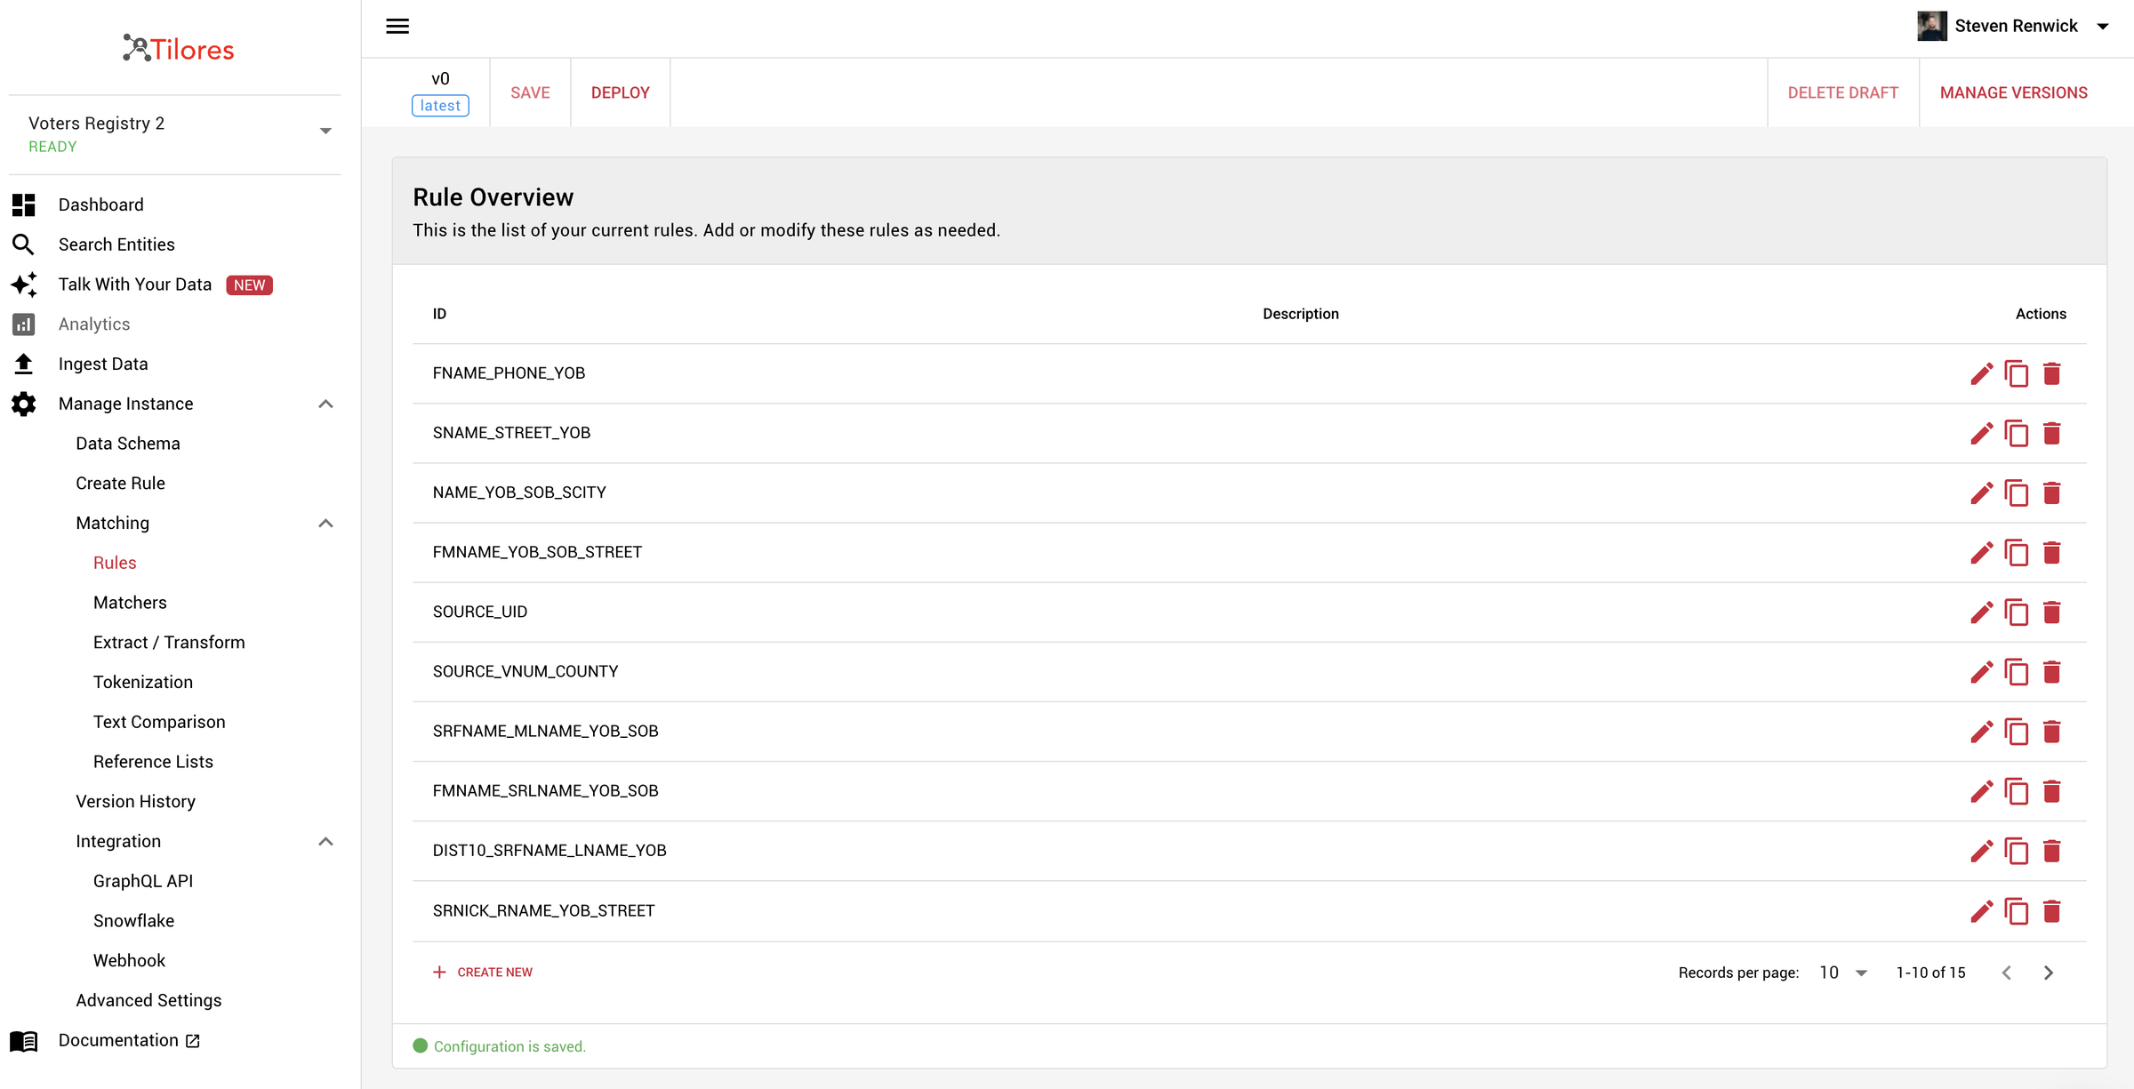This screenshot has height=1089, width=2134.
Task: Click the DEPLOY button
Action: (x=620, y=92)
